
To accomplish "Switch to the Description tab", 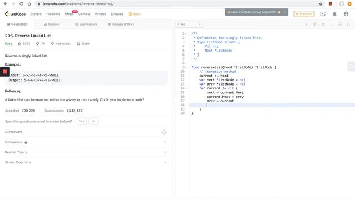I will point(17,24).
